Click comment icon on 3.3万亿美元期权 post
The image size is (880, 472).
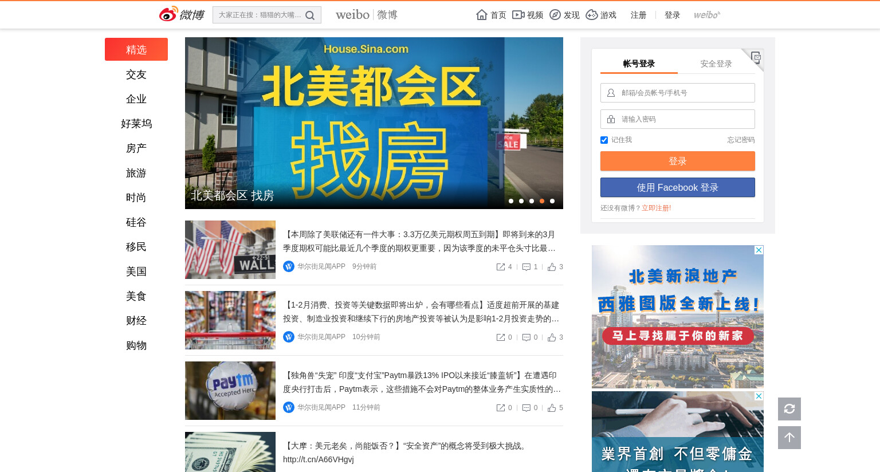[527, 267]
